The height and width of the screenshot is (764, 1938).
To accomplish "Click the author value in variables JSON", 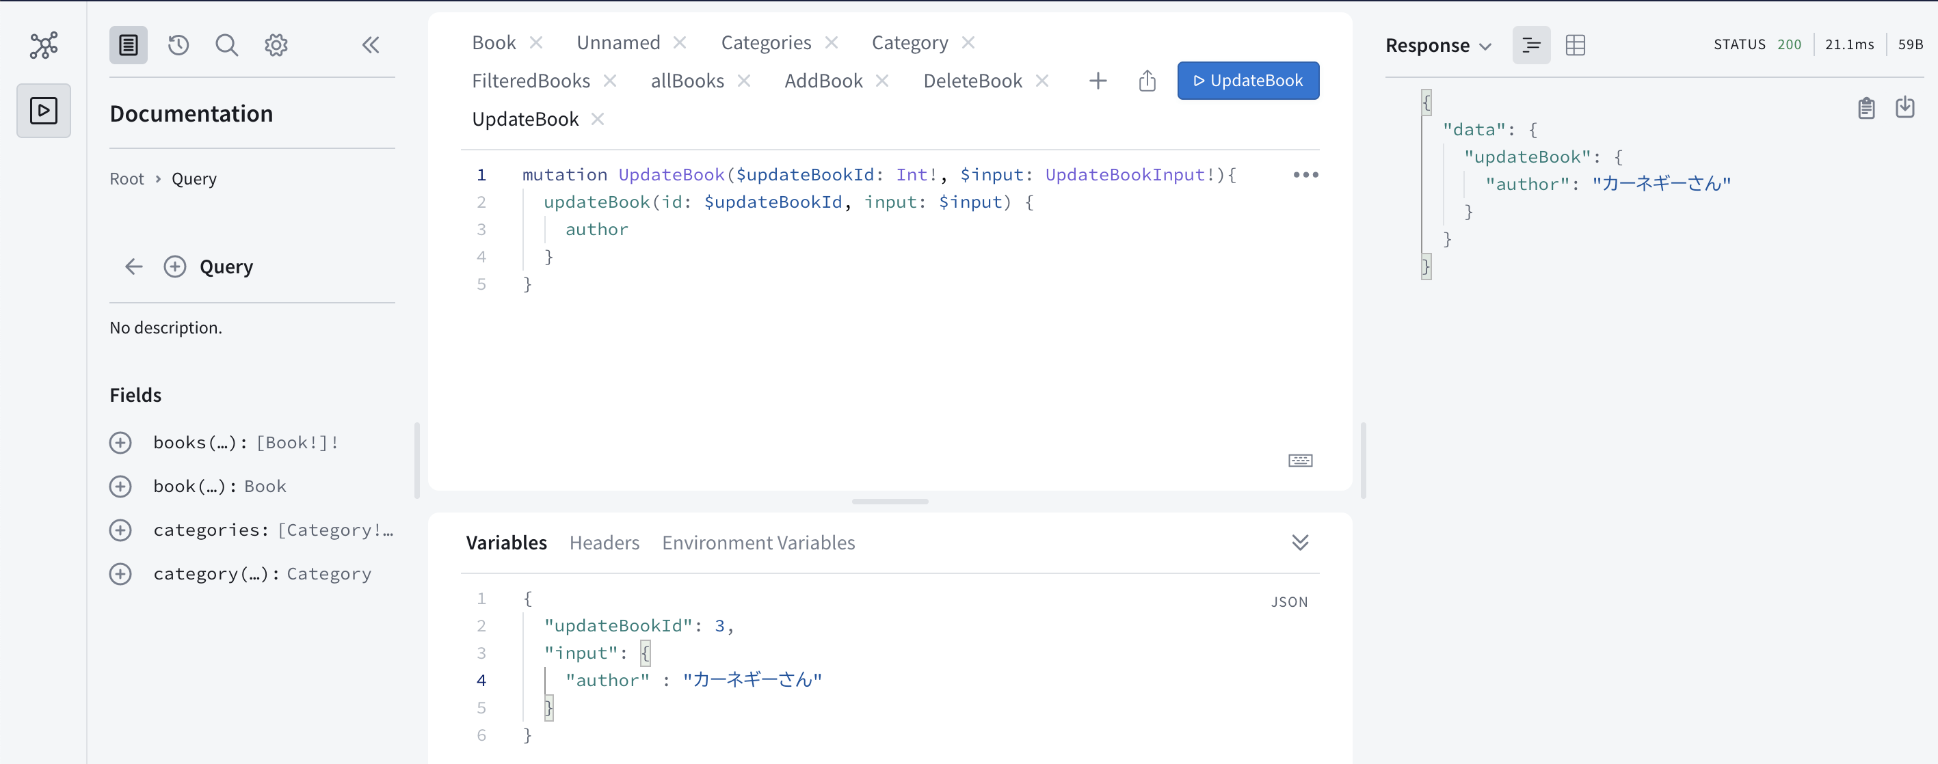I will click(x=752, y=680).
